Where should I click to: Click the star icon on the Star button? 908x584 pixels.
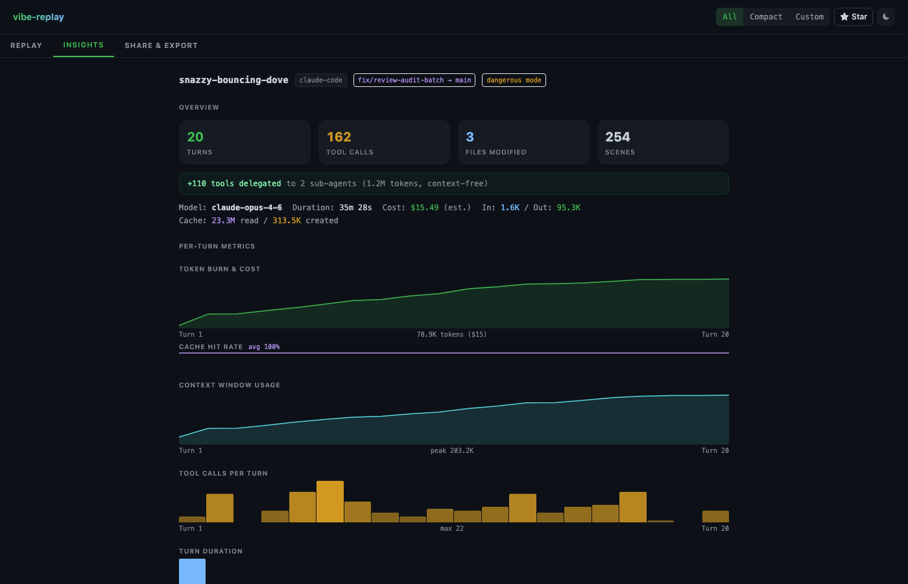click(846, 17)
